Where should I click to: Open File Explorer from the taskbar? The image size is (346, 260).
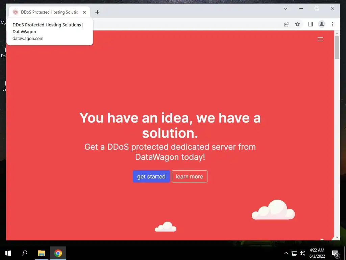41,253
